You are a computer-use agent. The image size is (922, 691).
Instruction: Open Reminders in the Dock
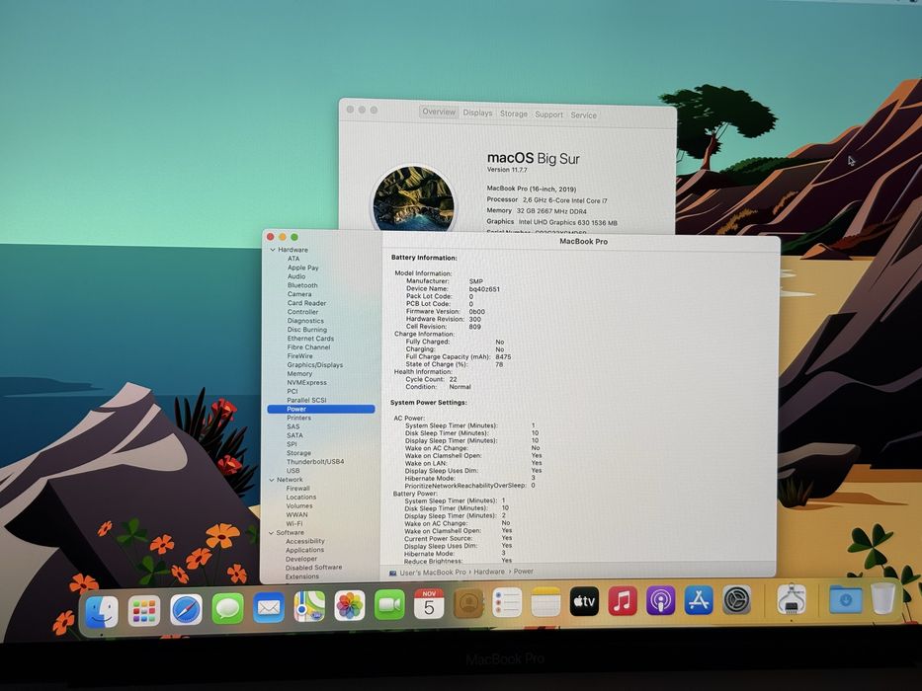pyautogui.click(x=508, y=602)
